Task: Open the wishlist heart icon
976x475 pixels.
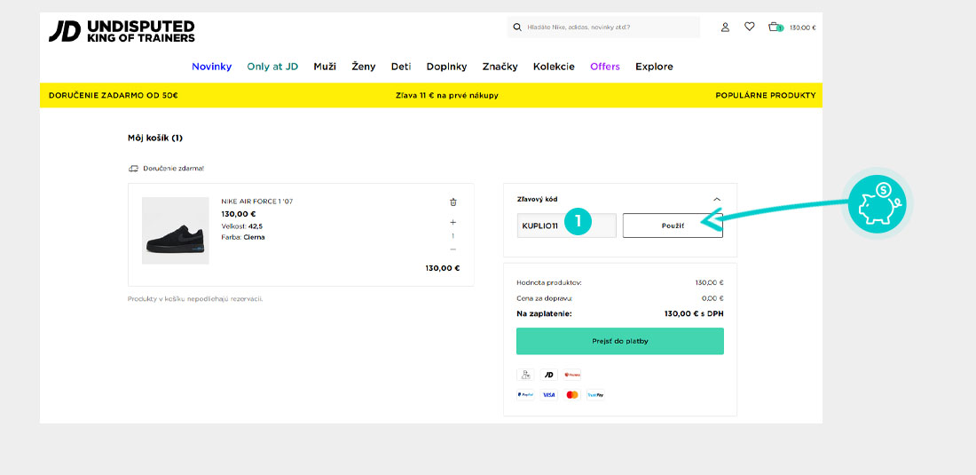Action: pos(750,27)
